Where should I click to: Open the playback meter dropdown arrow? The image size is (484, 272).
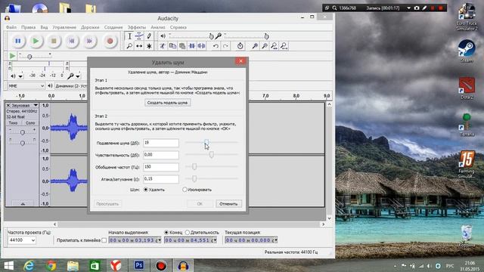pos(20,76)
